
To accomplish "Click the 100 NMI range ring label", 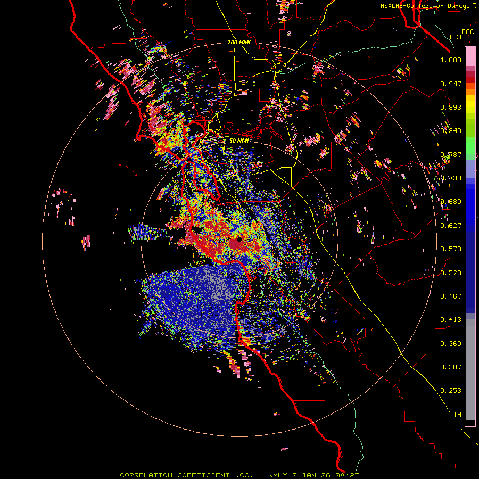I will tap(239, 42).
